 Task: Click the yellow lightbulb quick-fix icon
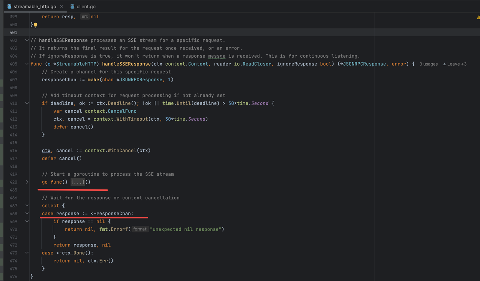(x=35, y=25)
